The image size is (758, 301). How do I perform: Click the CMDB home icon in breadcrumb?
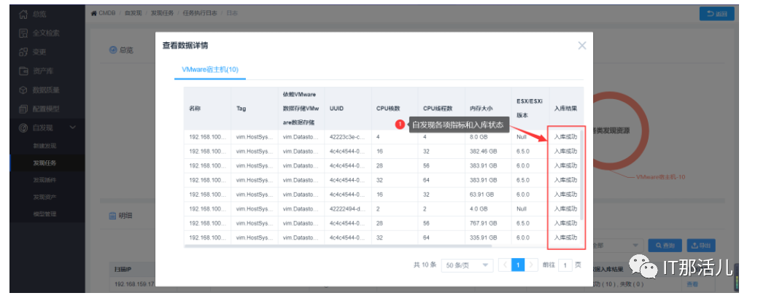pyautogui.click(x=94, y=13)
